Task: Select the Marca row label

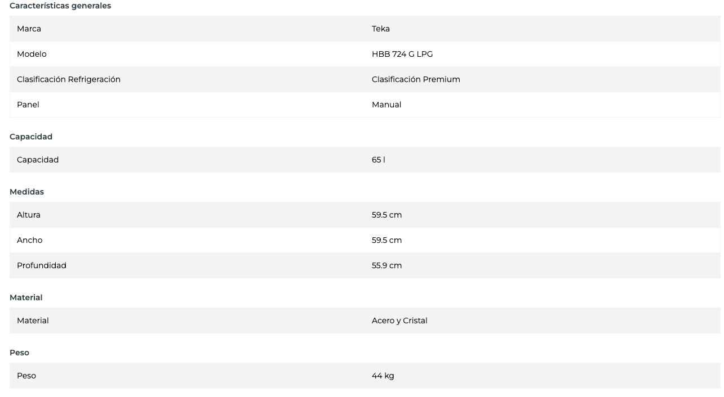Action: click(29, 29)
